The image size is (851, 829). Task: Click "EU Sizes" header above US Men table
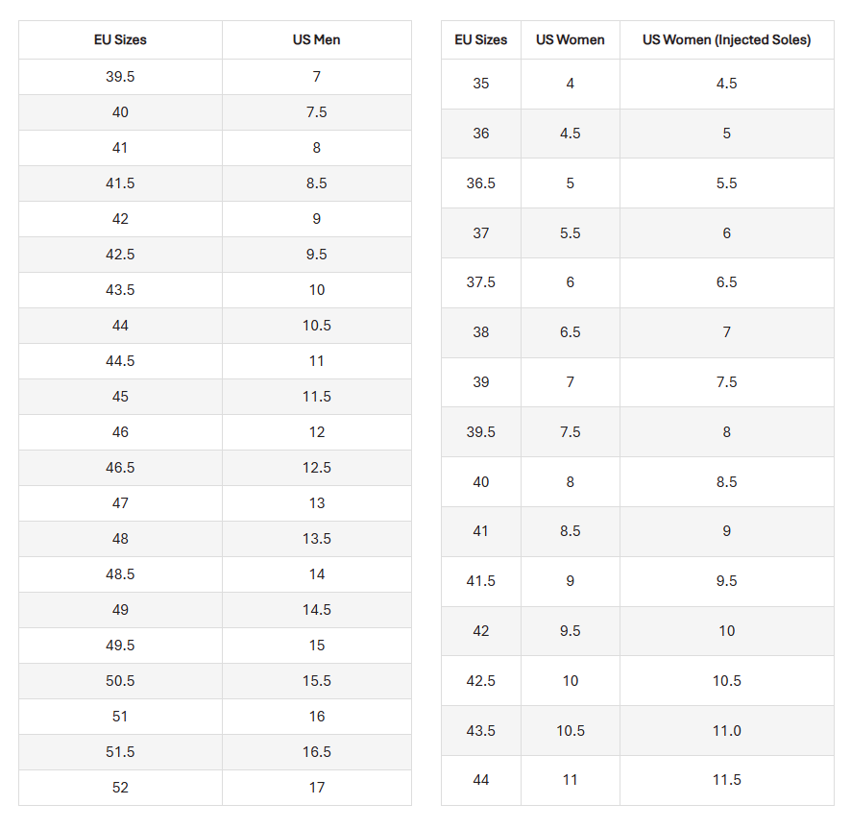point(120,40)
